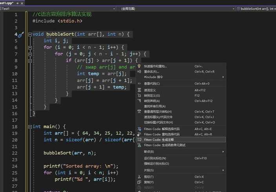This screenshot has width=276, height=192.
Task: Select Fitten Code: 重构选择代码
Action: (181, 134)
